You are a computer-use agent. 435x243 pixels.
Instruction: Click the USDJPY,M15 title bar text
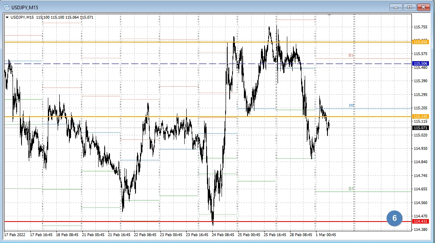pyautogui.click(x=25, y=7)
